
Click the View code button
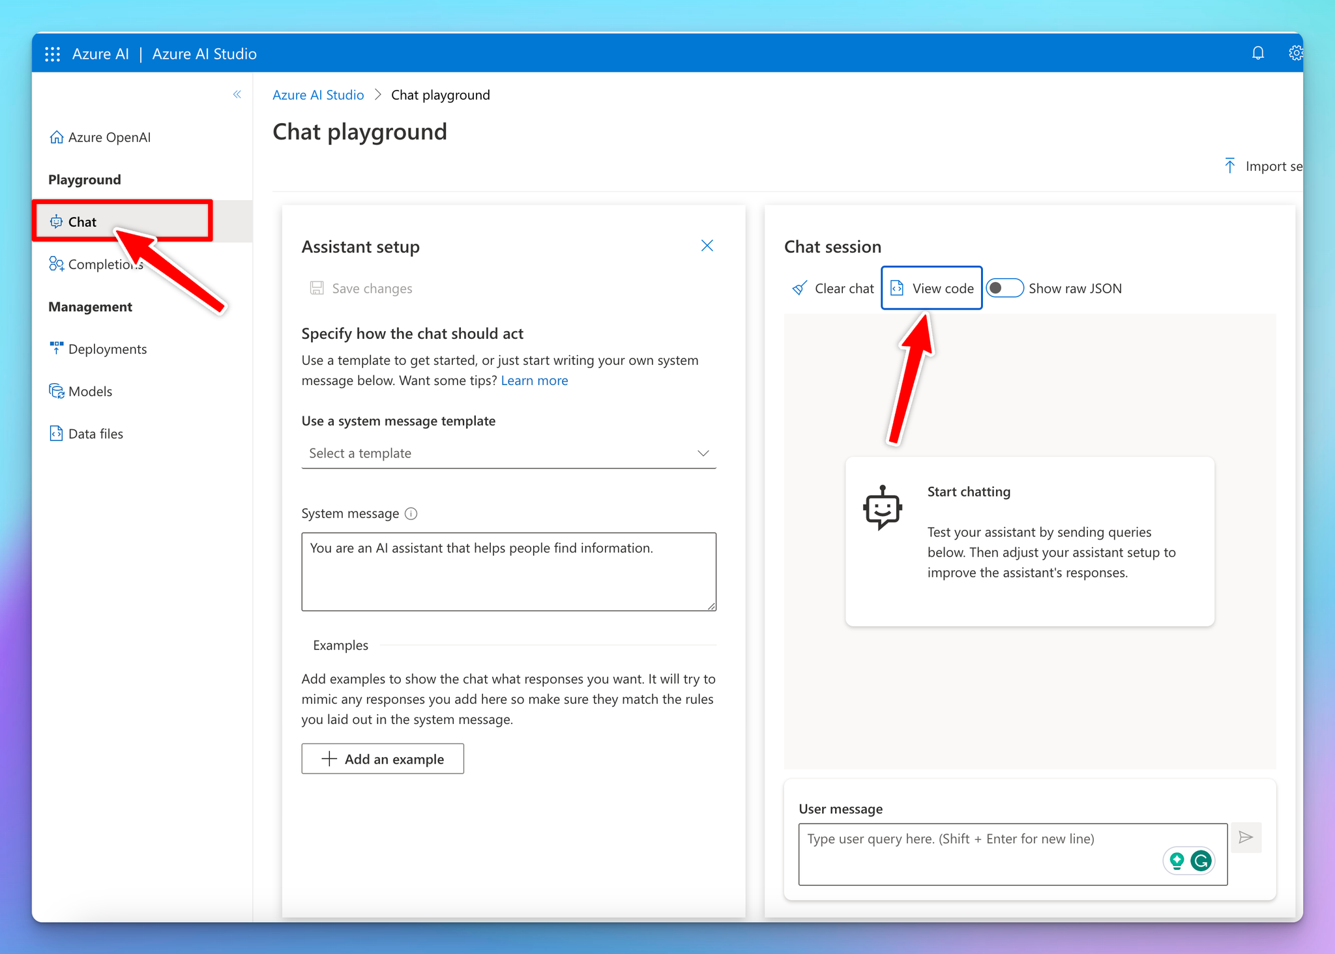[932, 287]
